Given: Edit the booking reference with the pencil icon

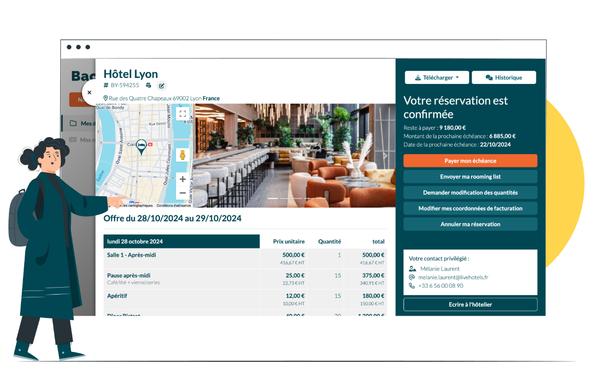Looking at the screenshot, I should (161, 85).
